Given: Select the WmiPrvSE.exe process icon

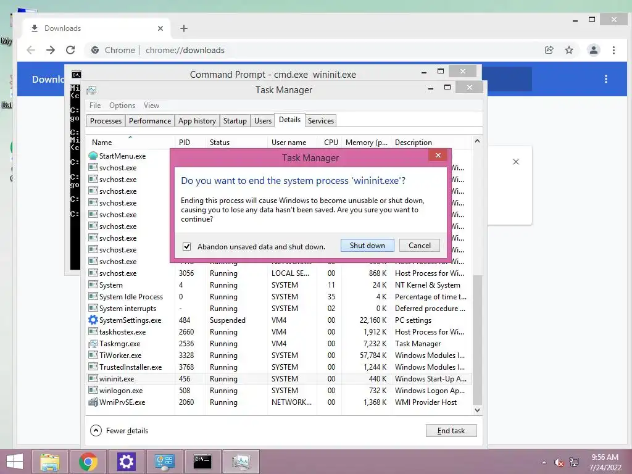Looking at the screenshot, I should (93, 402).
